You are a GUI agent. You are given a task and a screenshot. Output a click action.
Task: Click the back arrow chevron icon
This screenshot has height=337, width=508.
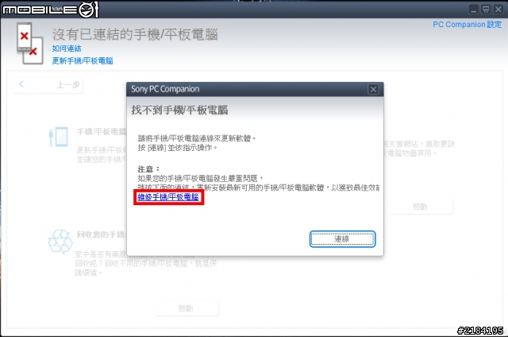pyautogui.click(x=21, y=84)
